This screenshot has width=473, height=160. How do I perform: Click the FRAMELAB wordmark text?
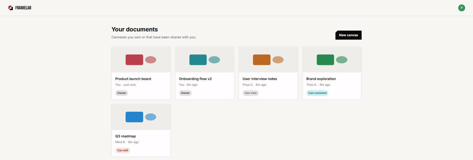[23, 8]
